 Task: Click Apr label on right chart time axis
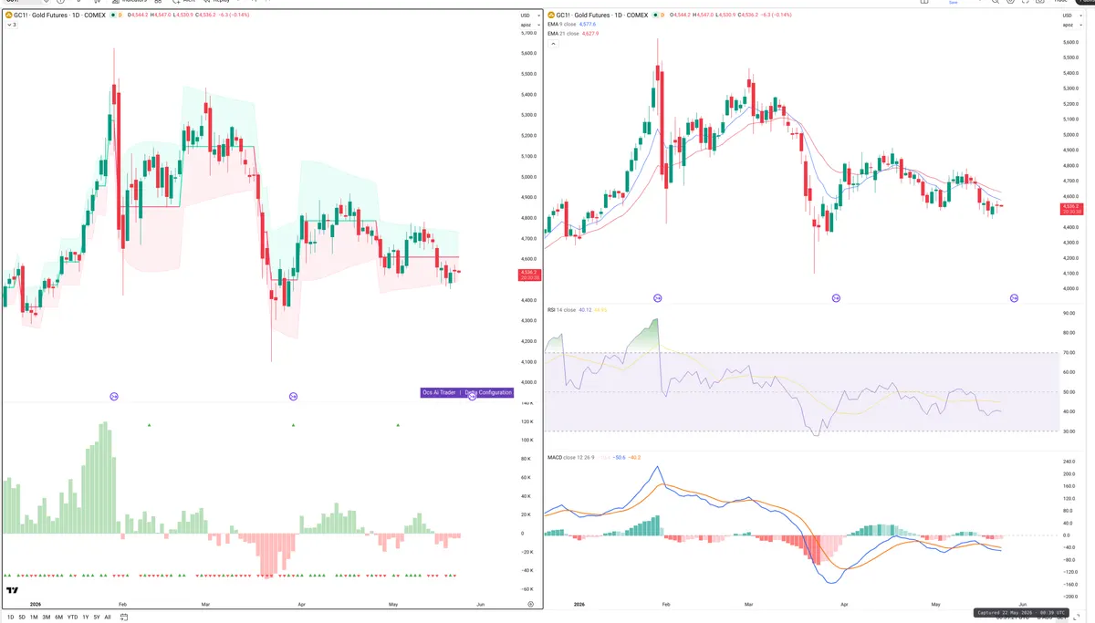844,604
